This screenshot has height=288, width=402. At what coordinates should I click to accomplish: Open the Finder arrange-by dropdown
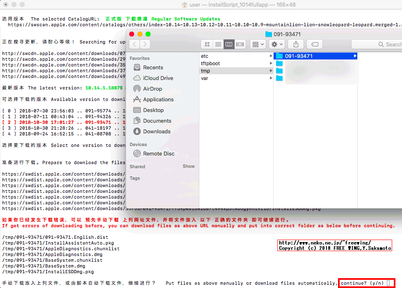click(258, 44)
